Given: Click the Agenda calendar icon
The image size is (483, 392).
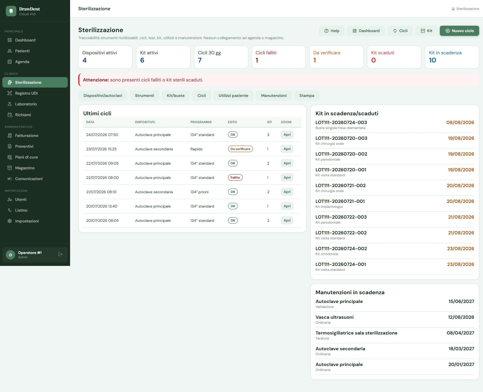Looking at the screenshot, I should point(10,62).
